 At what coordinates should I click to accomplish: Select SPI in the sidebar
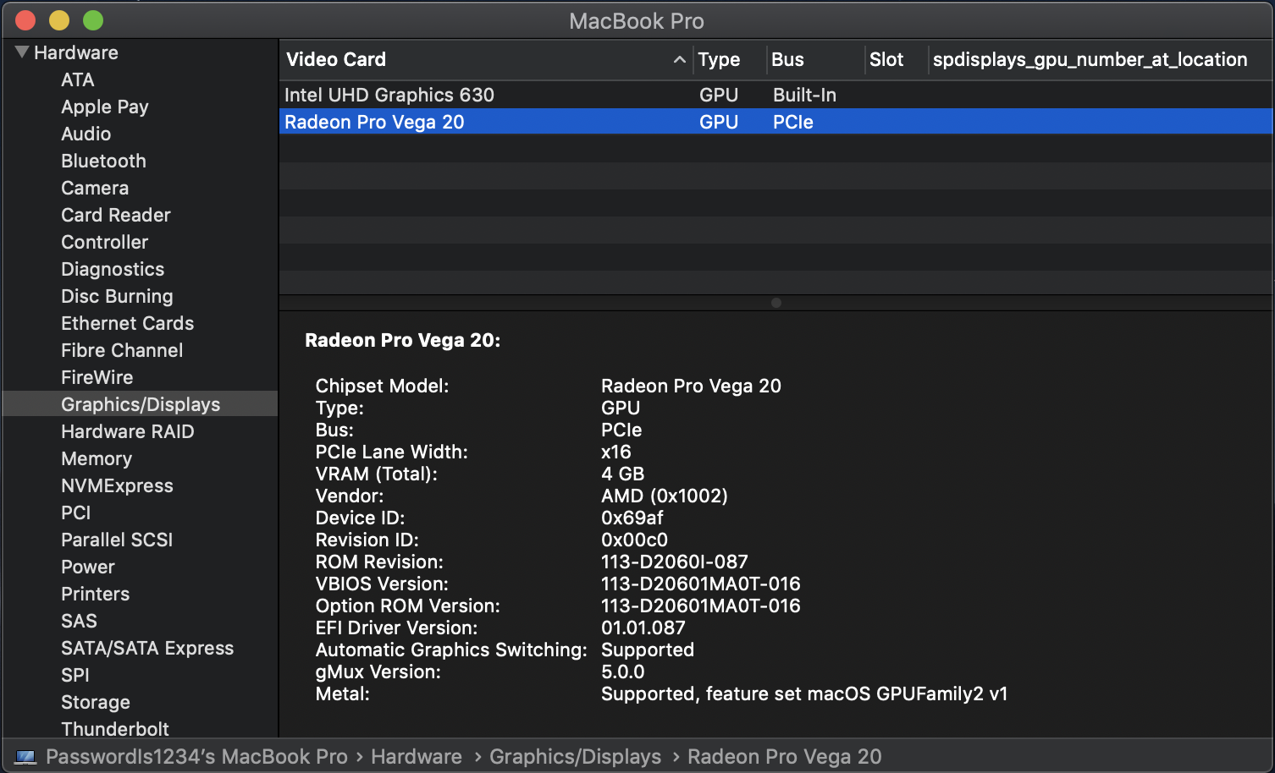pos(75,675)
